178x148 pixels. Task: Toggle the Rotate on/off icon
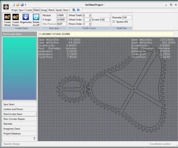click(x=36, y=17)
